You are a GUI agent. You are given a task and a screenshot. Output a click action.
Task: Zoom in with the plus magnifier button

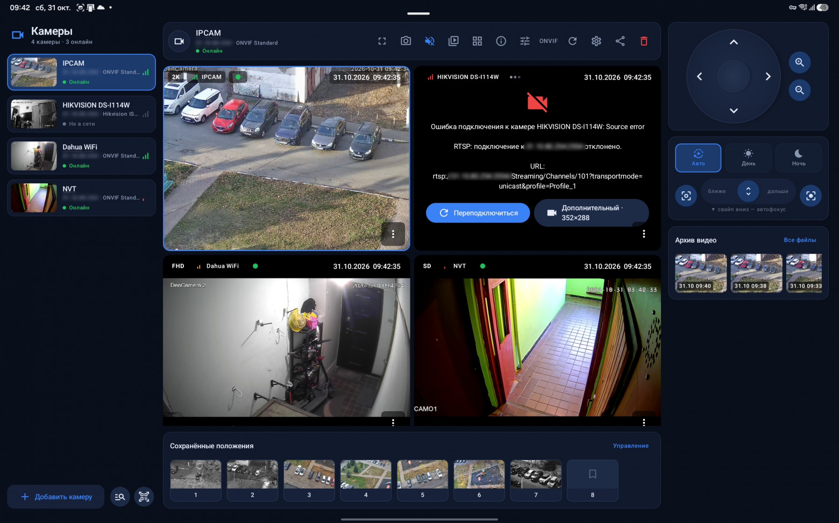[800, 62]
